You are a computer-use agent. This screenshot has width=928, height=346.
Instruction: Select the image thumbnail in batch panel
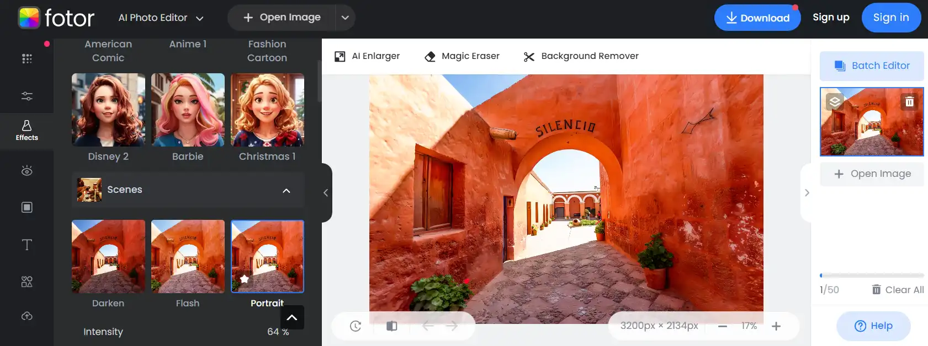[x=872, y=122]
